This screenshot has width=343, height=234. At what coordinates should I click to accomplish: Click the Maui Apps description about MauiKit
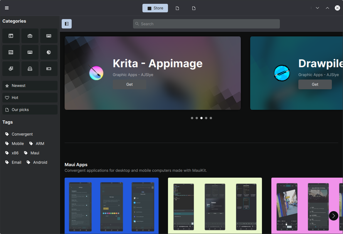pos(136,170)
